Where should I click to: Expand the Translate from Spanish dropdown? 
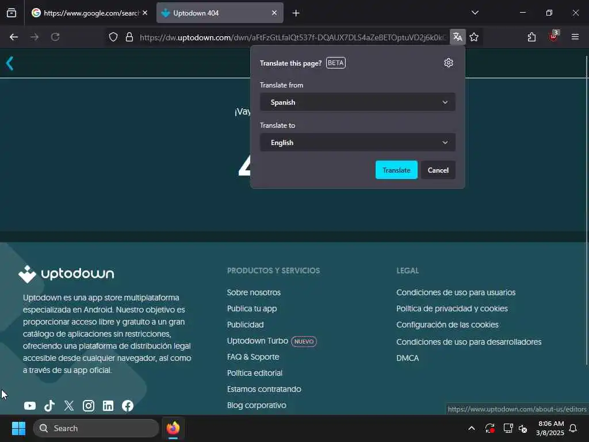(x=358, y=102)
